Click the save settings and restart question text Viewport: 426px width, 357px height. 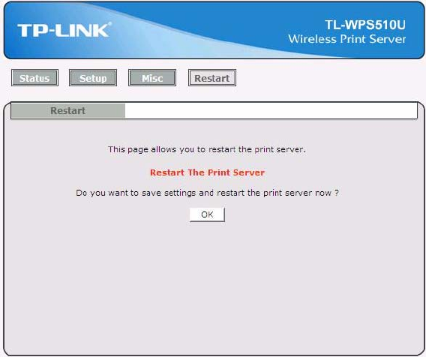click(x=207, y=193)
